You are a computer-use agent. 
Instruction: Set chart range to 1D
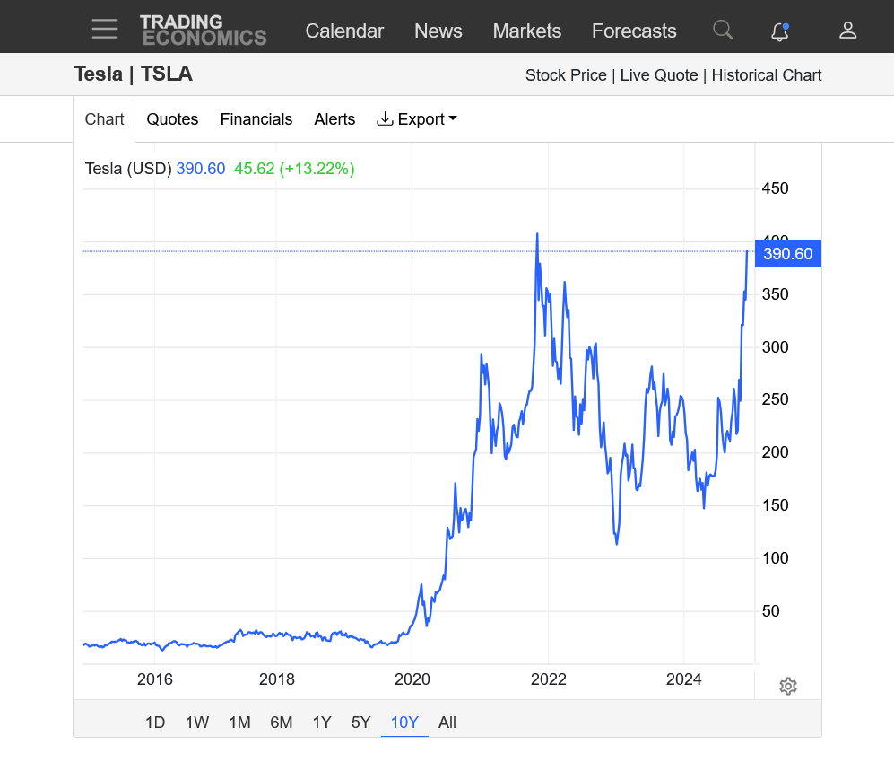(x=155, y=723)
